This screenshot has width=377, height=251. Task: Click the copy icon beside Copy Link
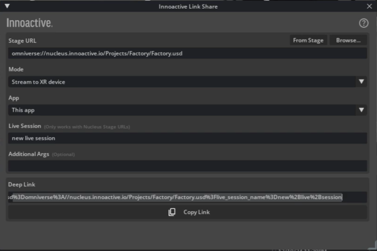coord(172,212)
